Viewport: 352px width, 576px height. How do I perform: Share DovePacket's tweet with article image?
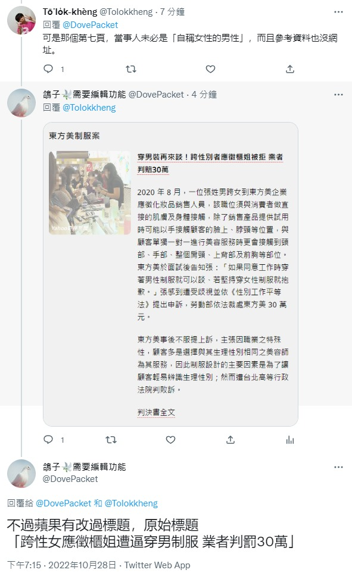230,439
